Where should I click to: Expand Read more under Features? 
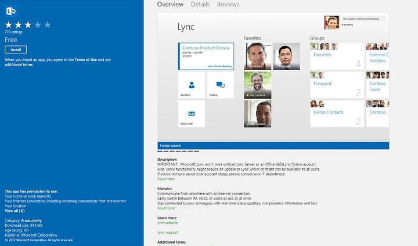click(x=166, y=208)
